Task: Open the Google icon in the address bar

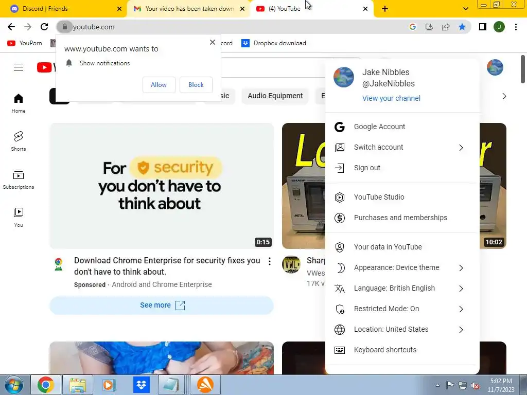Action: pos(412,27)
